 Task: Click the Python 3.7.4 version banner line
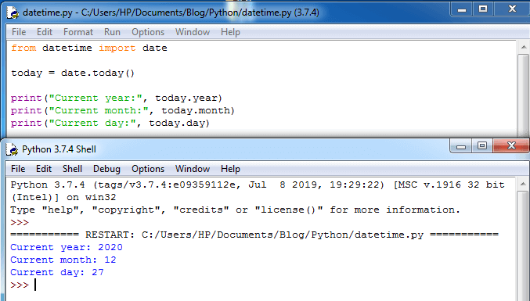click(x=258, y=185)
